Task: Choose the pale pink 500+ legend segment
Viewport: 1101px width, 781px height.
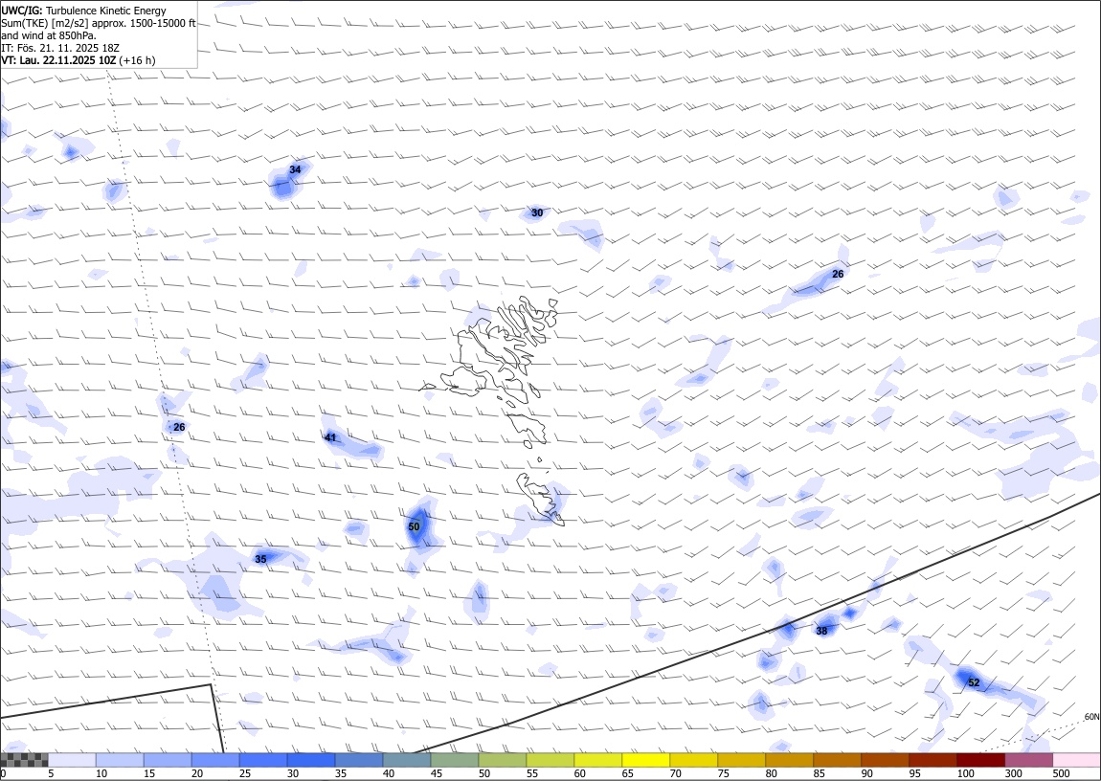Action: [x=1076, y=760]
